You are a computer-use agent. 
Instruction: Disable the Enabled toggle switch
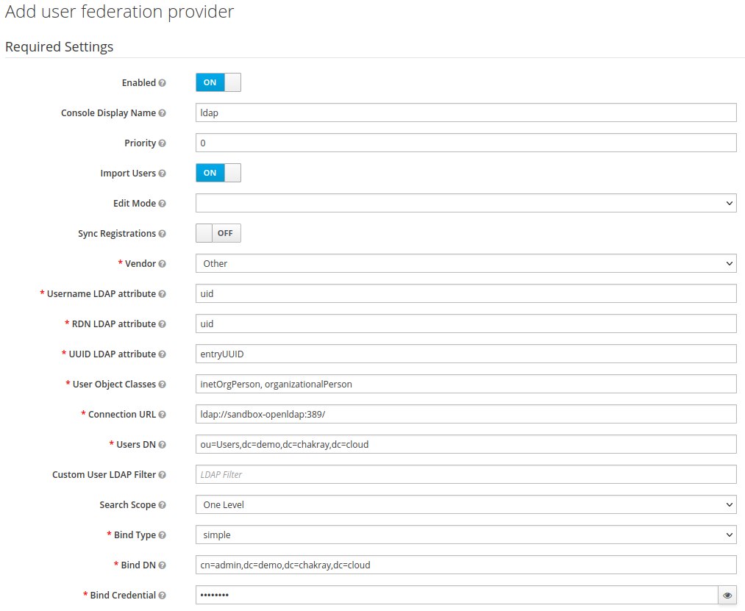point(218,82)
